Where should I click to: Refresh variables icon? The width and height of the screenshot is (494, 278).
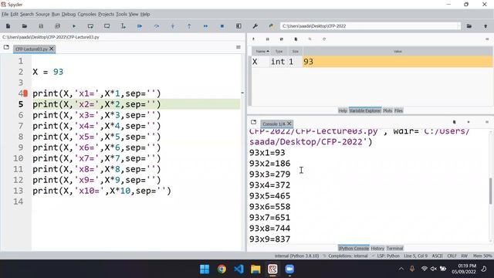[x=324, y=39]
